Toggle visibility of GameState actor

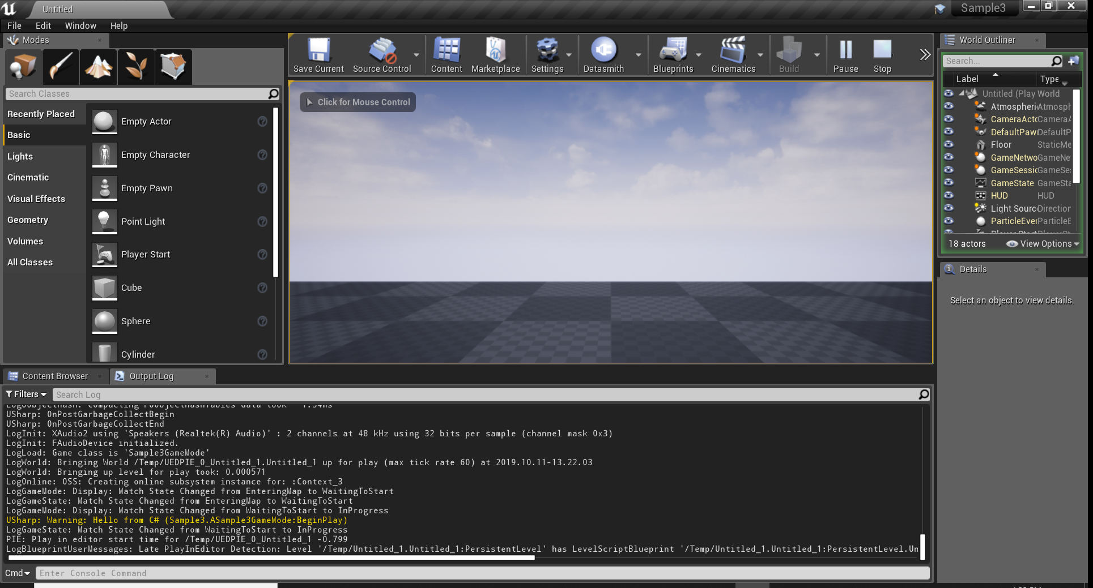point(949,183)
